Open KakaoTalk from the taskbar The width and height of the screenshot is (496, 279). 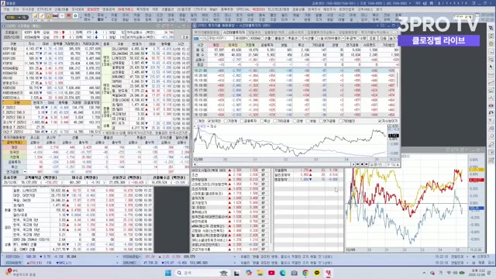tap(317, 273)
